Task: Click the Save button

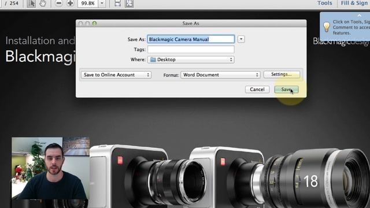Action: (x=287, y=90)
